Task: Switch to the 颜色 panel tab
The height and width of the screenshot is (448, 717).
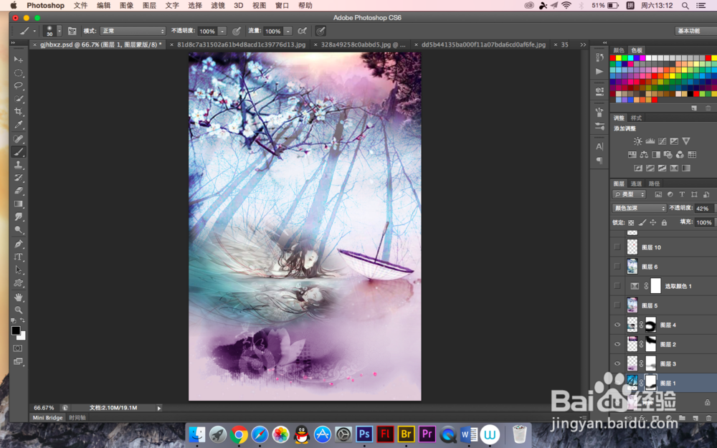Action: coord(619,50)
